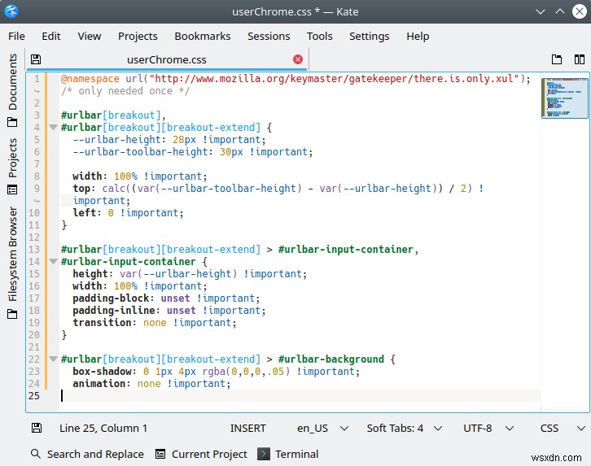
Task: Open the Bookmarks menu
Action: tap(203, 36)
